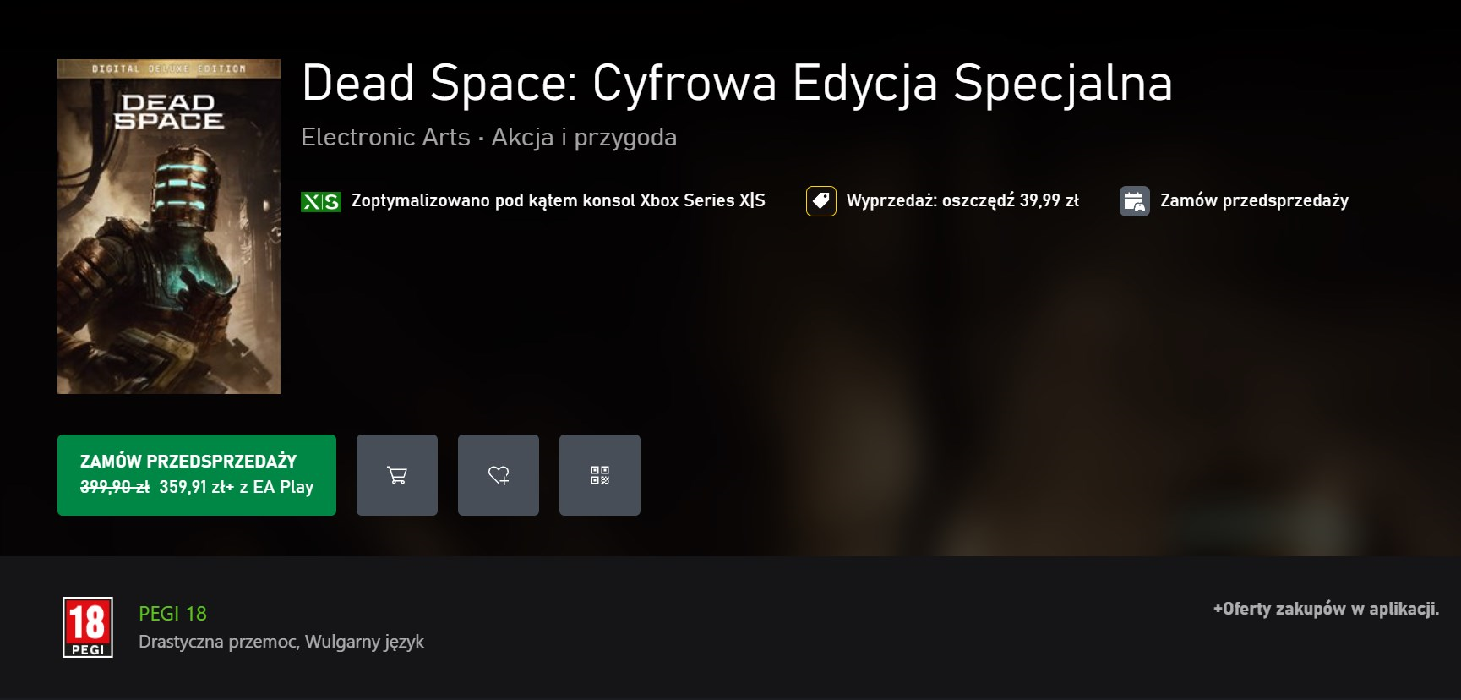Image resolution: width=1461 pixels, height=700 pixels.
Task: Click the crossed-out 399,90 zł price
Action: [114, 487]
